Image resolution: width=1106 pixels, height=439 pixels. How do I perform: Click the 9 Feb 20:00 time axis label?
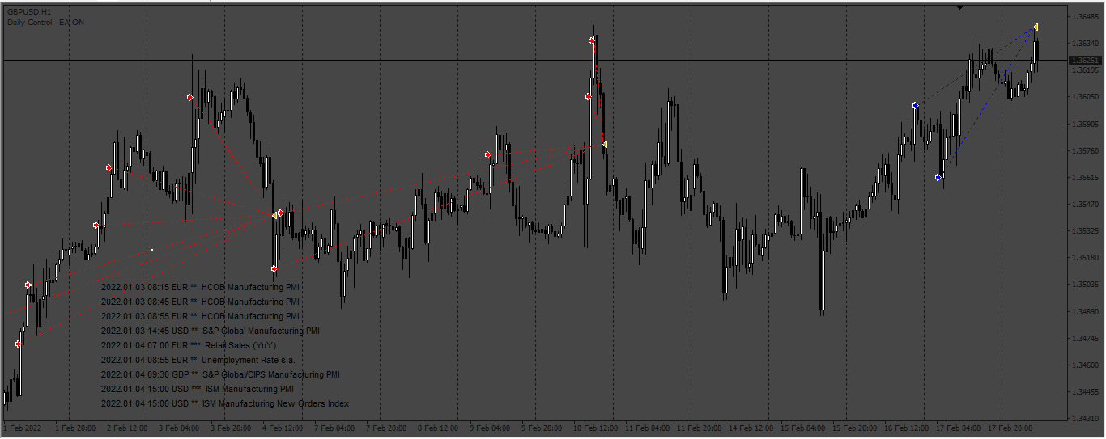click(542, 428)
